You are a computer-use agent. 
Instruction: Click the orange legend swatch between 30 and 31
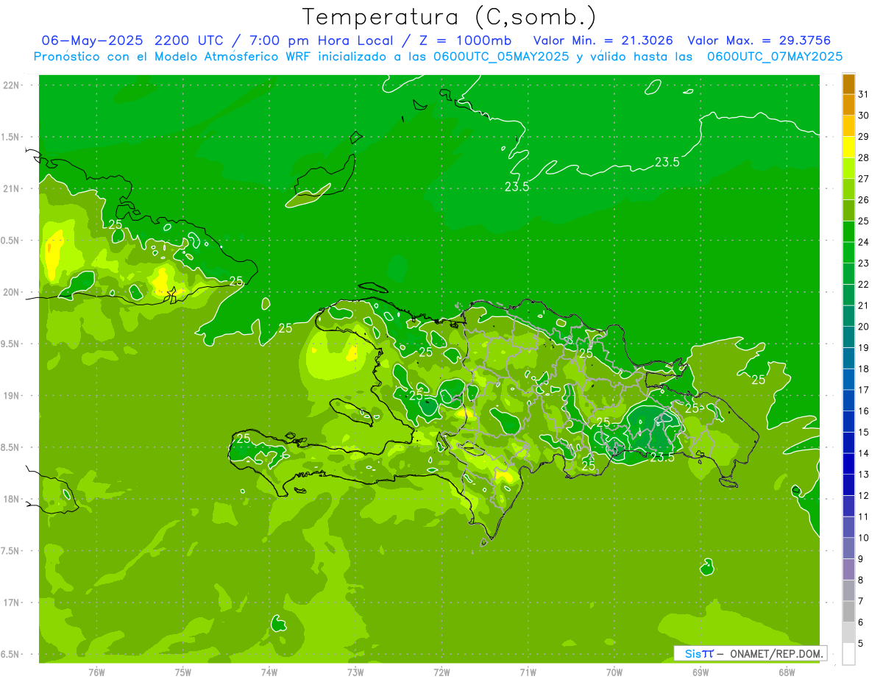848,105
